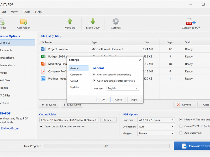Maximize the application window
The width and height of the screenshot is (210, 157).
pyautogui.click(x=203, y=4)
